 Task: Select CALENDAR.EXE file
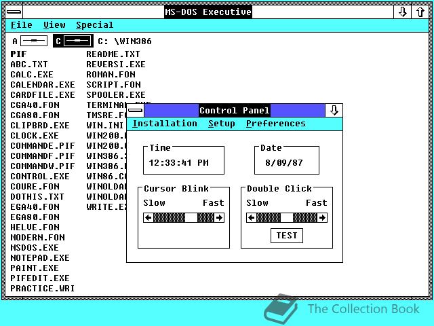point(43,84)
